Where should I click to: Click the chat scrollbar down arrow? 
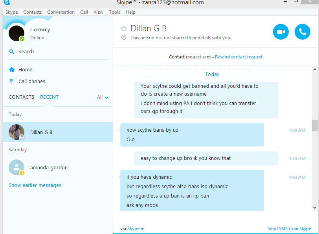click(315, 208)
